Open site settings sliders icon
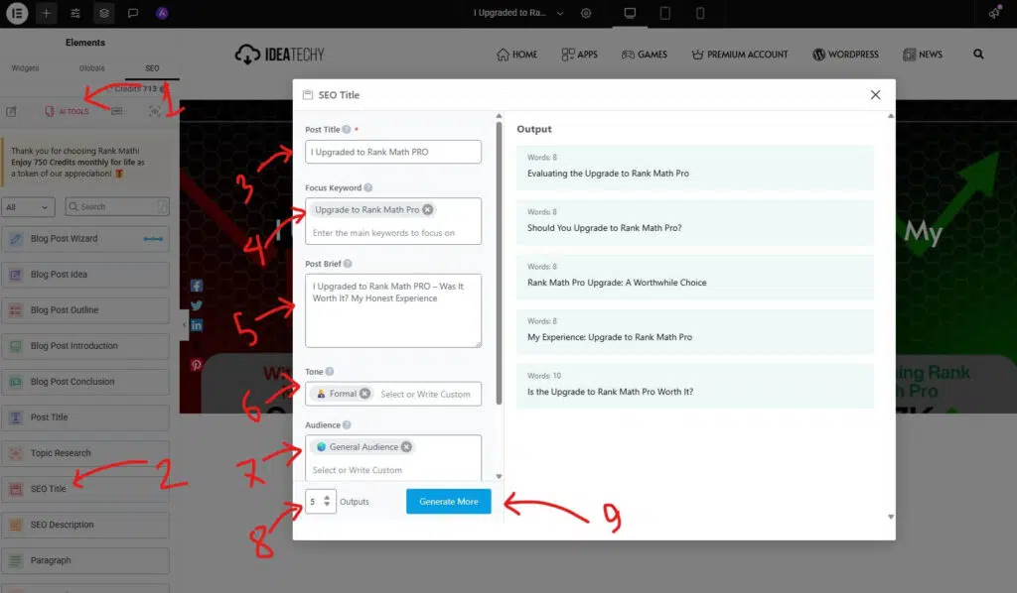The height and width of the screenshot is (593, 1017). pos(75,13)
